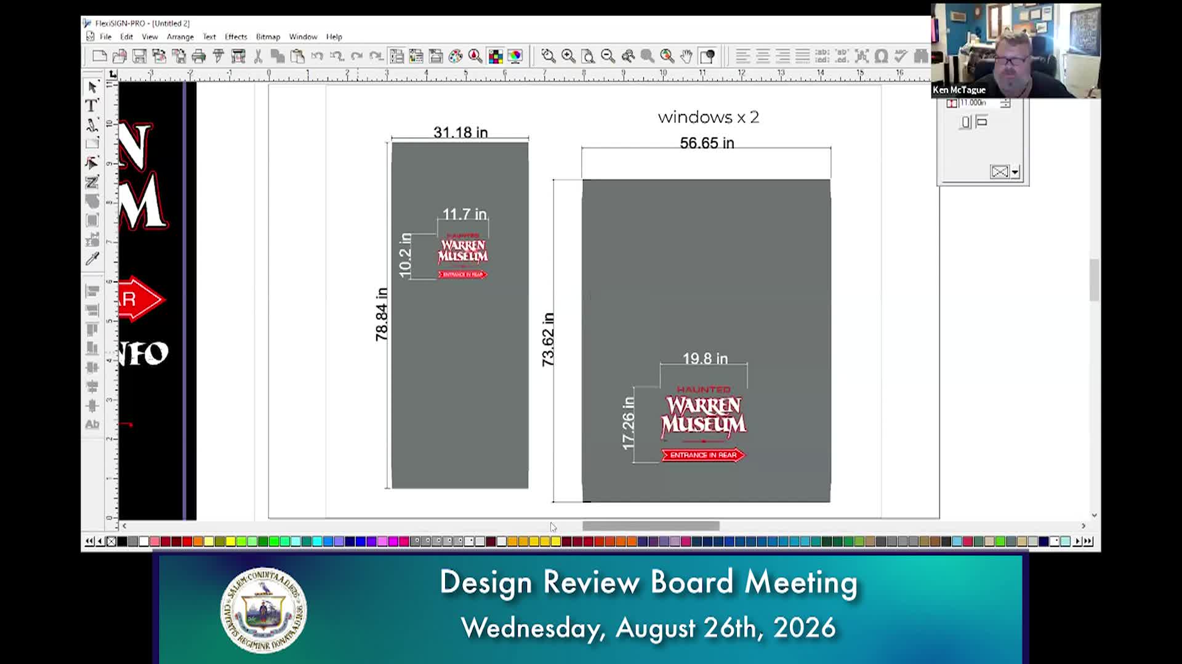
Task: Click the Undo arrow icon
Action: coord(317,57)
